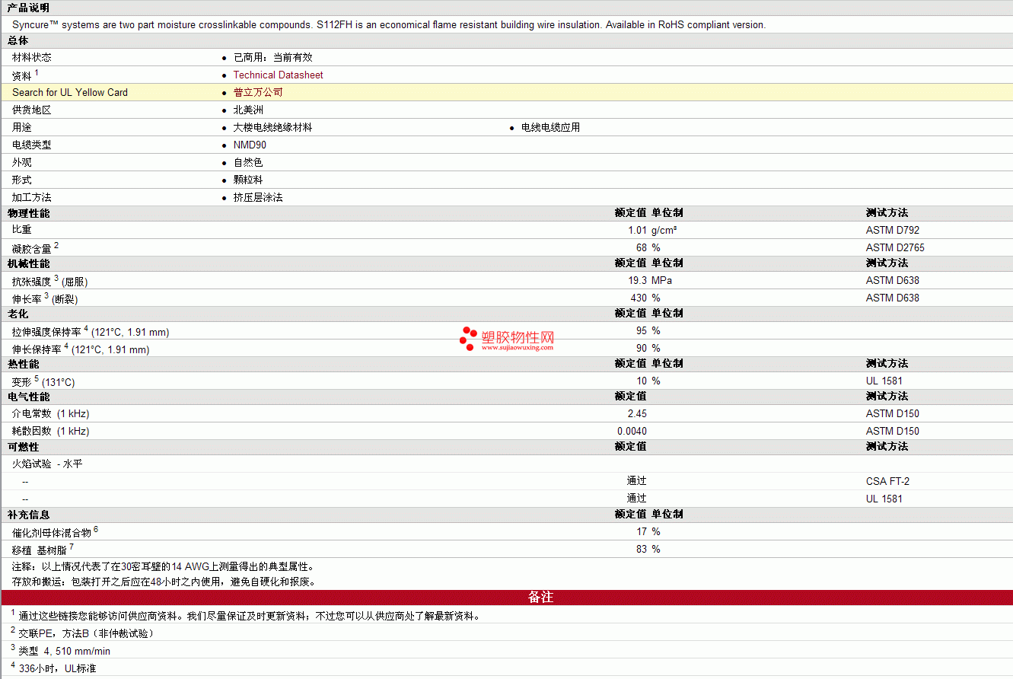The width and height of the screenshot is (1013, 679).
Task: Click the 电气性能 section header
Action: point(28,397)
